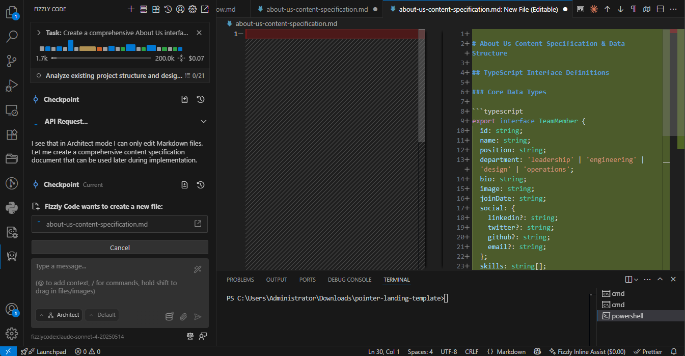Image resolution: width=685 pixels, height=356 pixels.
Task: Open the Architect mode selector
Action: 59,315
